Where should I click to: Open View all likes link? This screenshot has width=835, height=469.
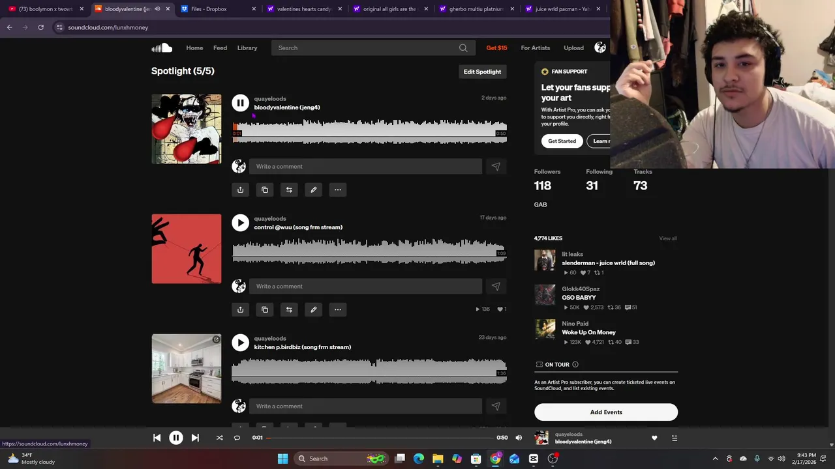668,238
